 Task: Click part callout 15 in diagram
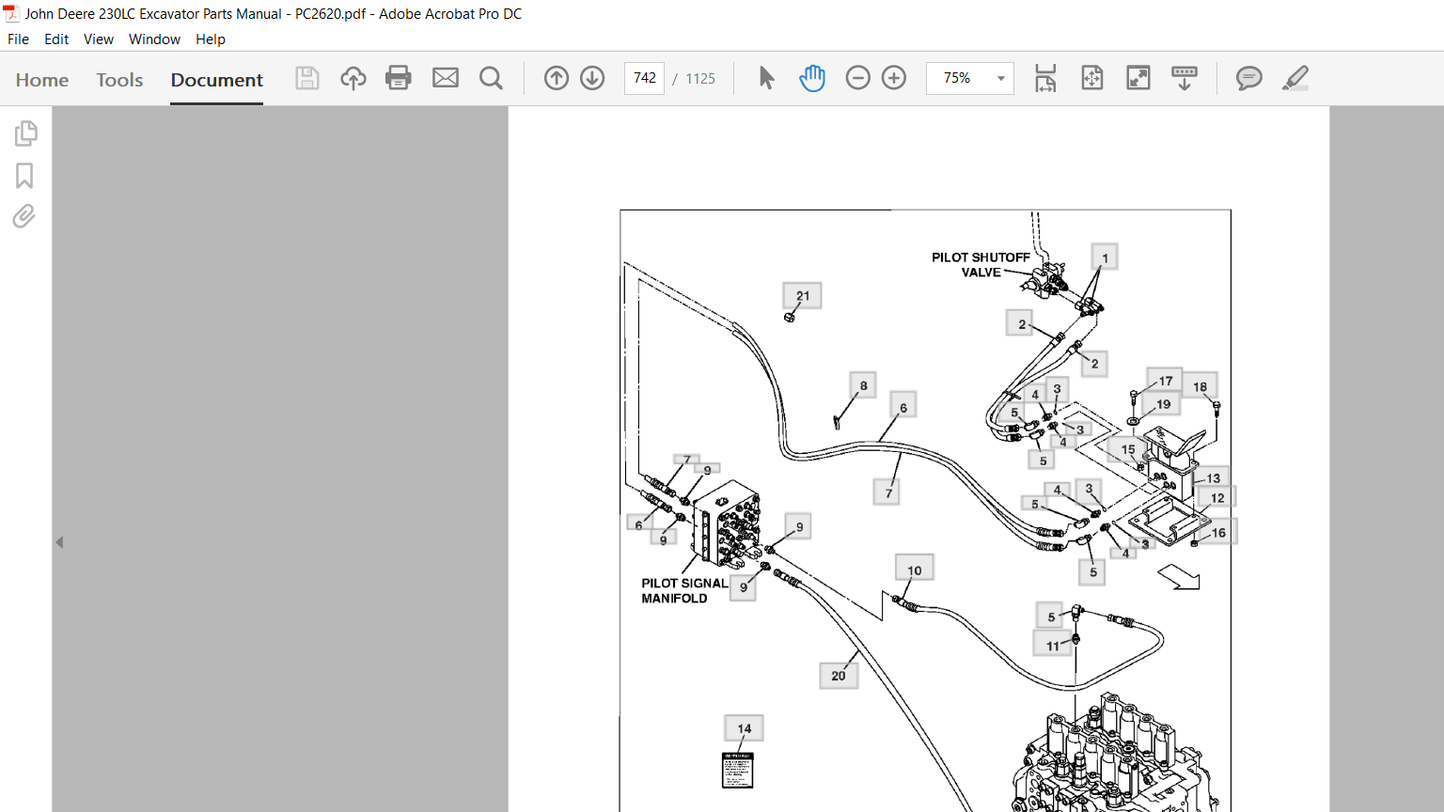pos(1127,450)
